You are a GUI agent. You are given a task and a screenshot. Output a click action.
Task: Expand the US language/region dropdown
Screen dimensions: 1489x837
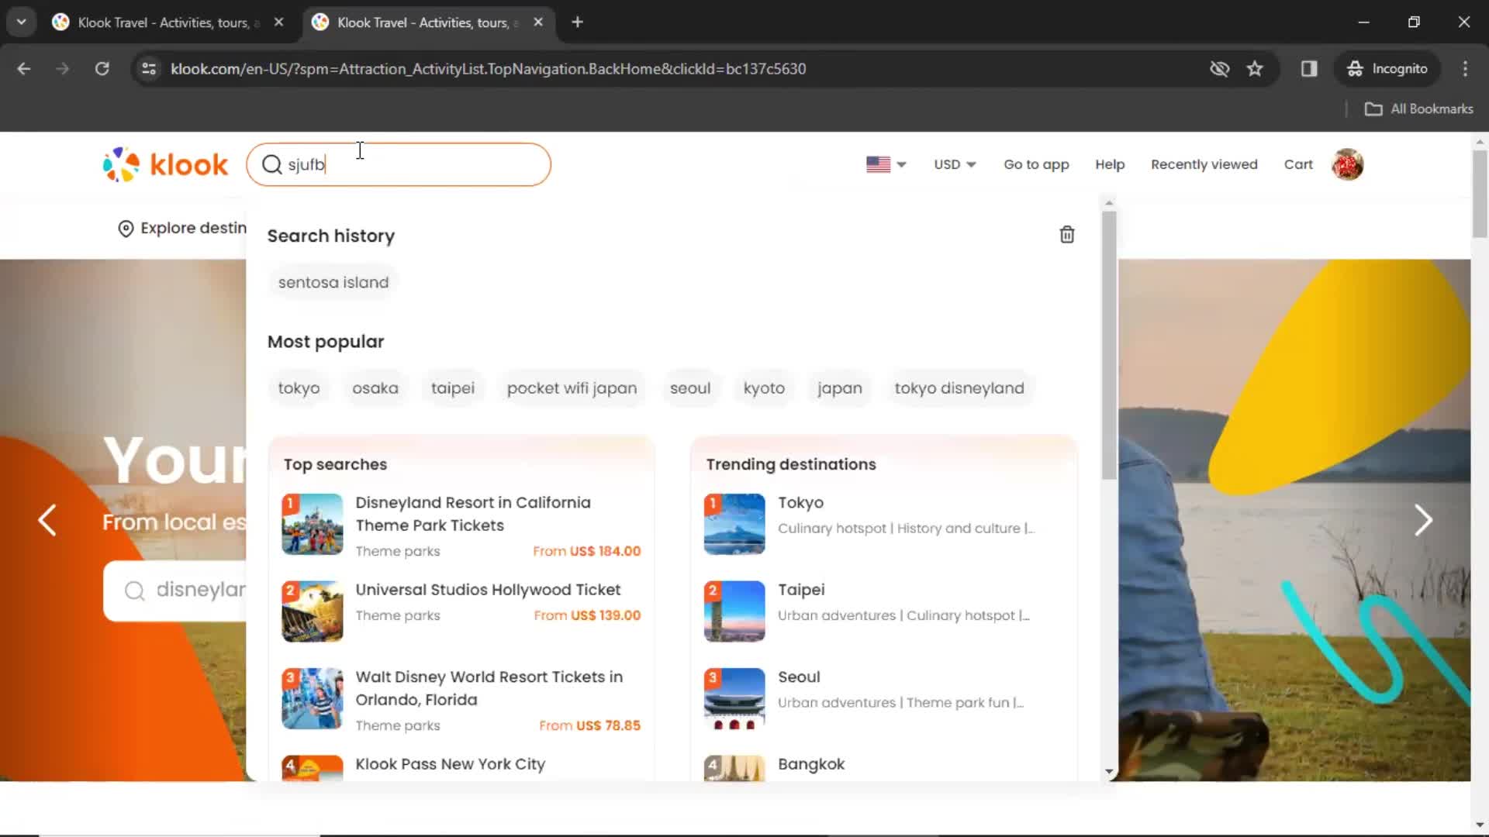point(885,164)
